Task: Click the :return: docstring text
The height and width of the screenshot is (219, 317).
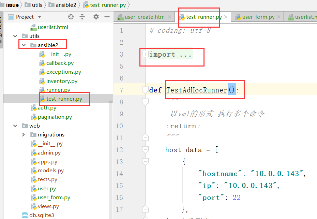Action: [183, 126]
